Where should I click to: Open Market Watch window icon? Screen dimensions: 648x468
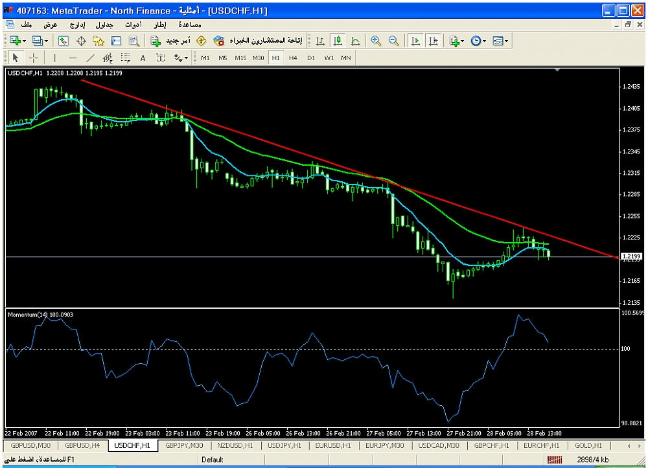point(64,41)
